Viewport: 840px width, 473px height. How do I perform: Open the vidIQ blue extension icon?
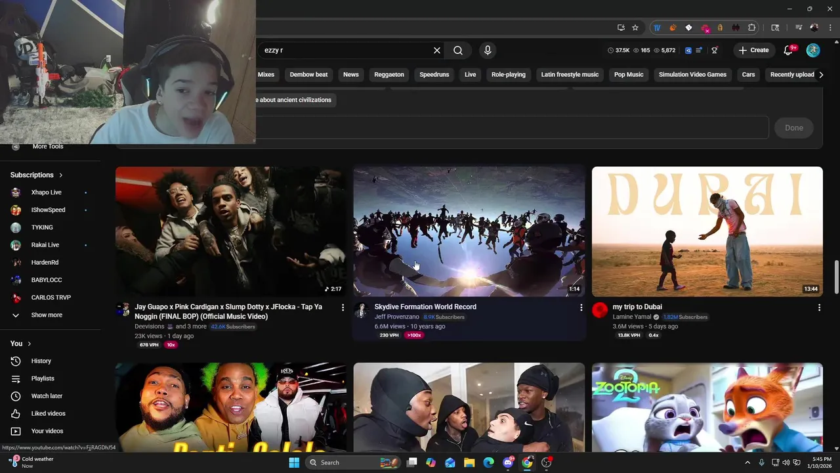688,50
